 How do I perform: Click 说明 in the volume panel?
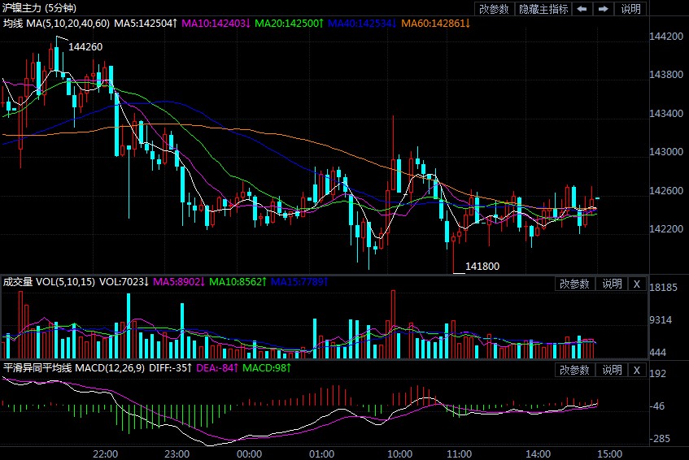(612, 284)
